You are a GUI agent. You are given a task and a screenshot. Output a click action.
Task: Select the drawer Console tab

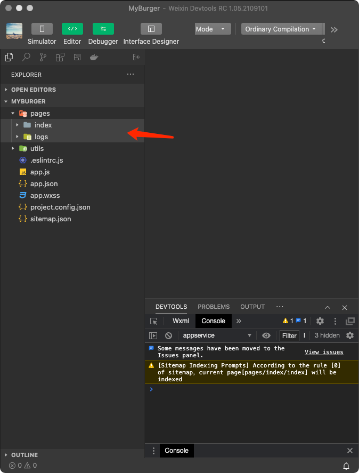(x=177, y=451)
